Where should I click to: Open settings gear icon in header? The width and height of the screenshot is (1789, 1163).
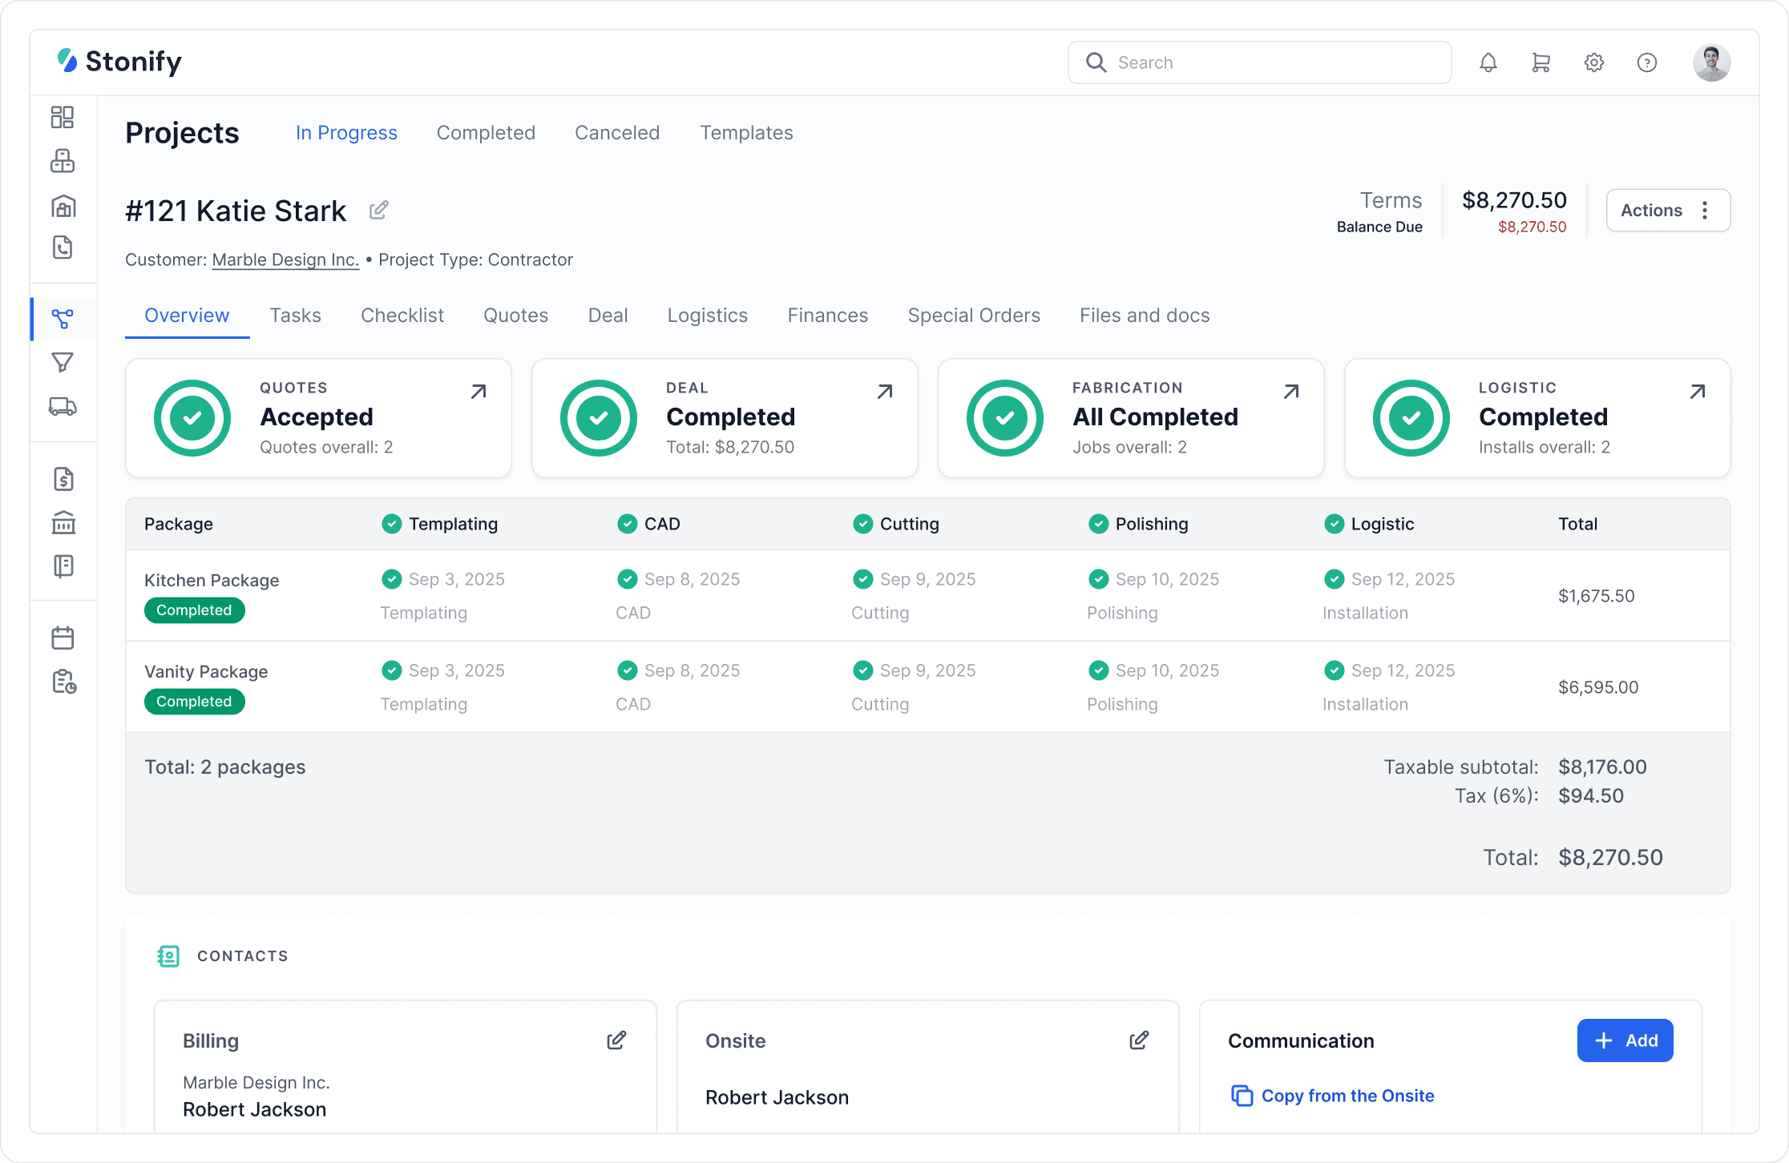coord(1594,62)
